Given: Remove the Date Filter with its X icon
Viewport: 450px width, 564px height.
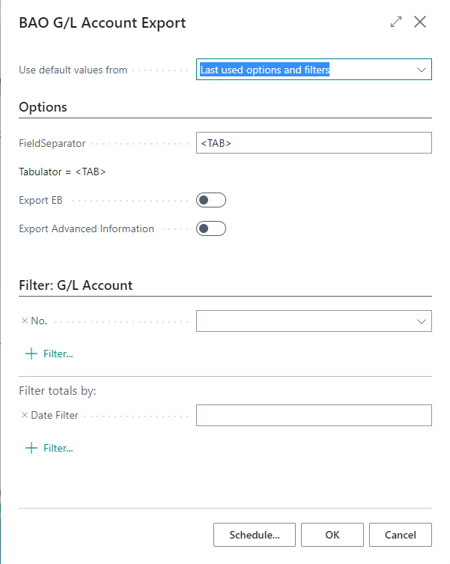Looking at the screenshot, I should point(25,415).
